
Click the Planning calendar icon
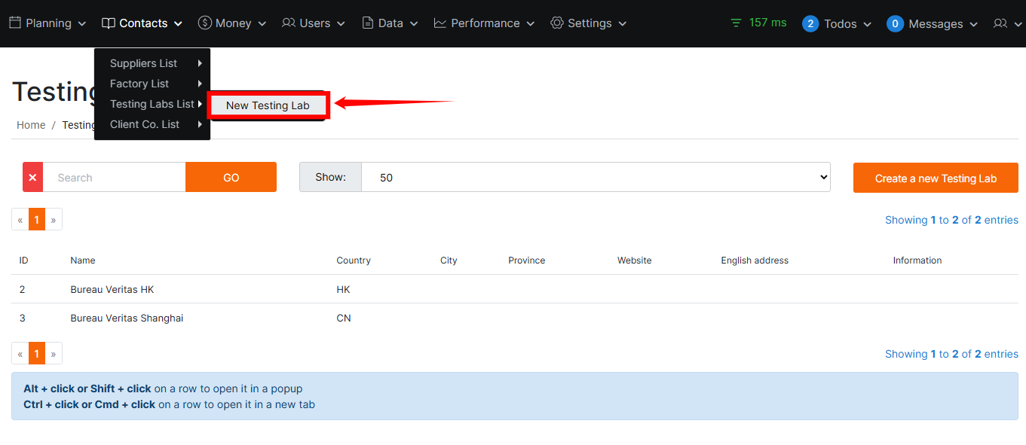tap(15, 23)
